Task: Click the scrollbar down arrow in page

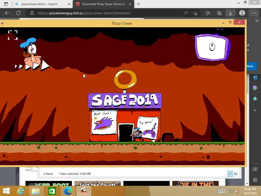Action: click(x=247, y=183)
